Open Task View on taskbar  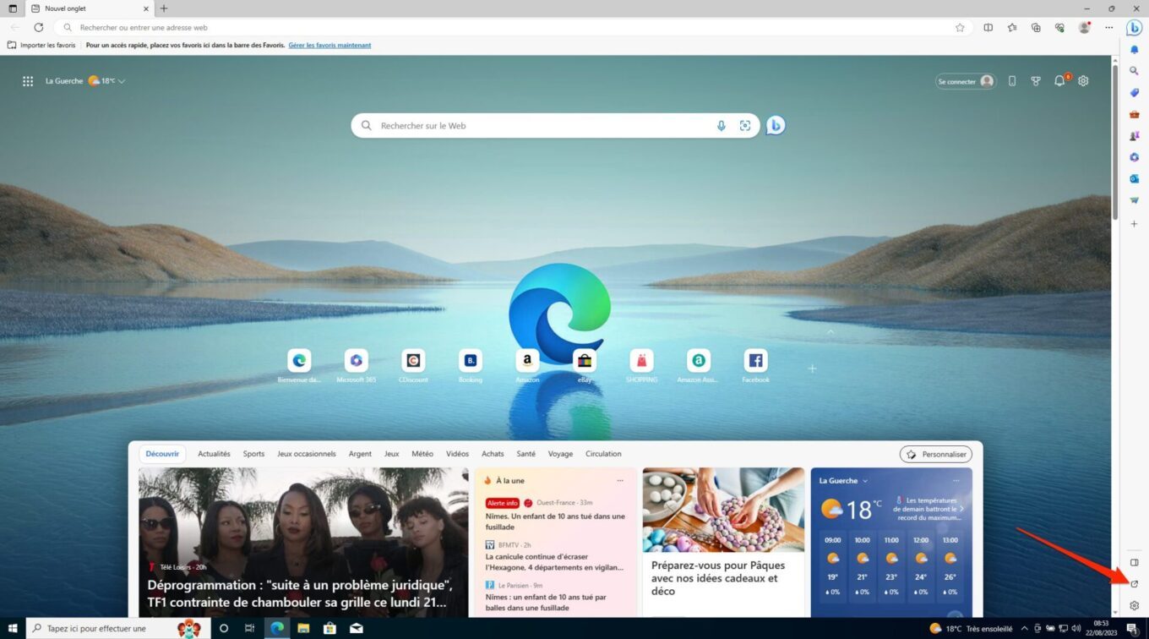[x=249, y=628]
